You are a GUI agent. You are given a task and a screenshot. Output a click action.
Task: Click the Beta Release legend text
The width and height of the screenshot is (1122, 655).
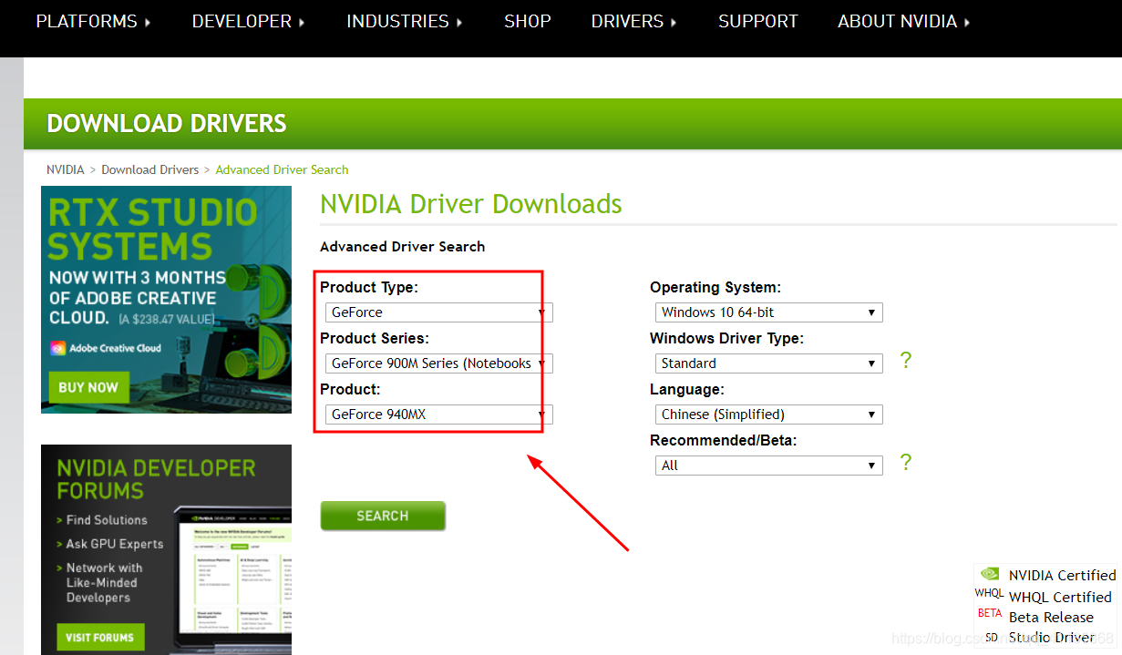1051,618
